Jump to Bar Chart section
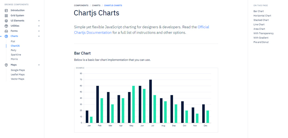 259,11
